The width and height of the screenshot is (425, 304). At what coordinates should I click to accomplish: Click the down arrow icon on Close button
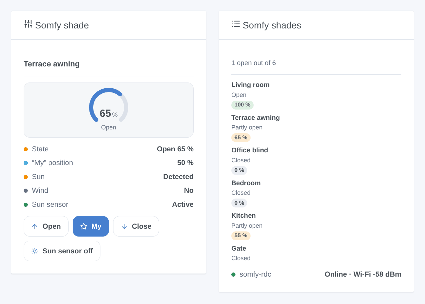(x=124, y=226)
